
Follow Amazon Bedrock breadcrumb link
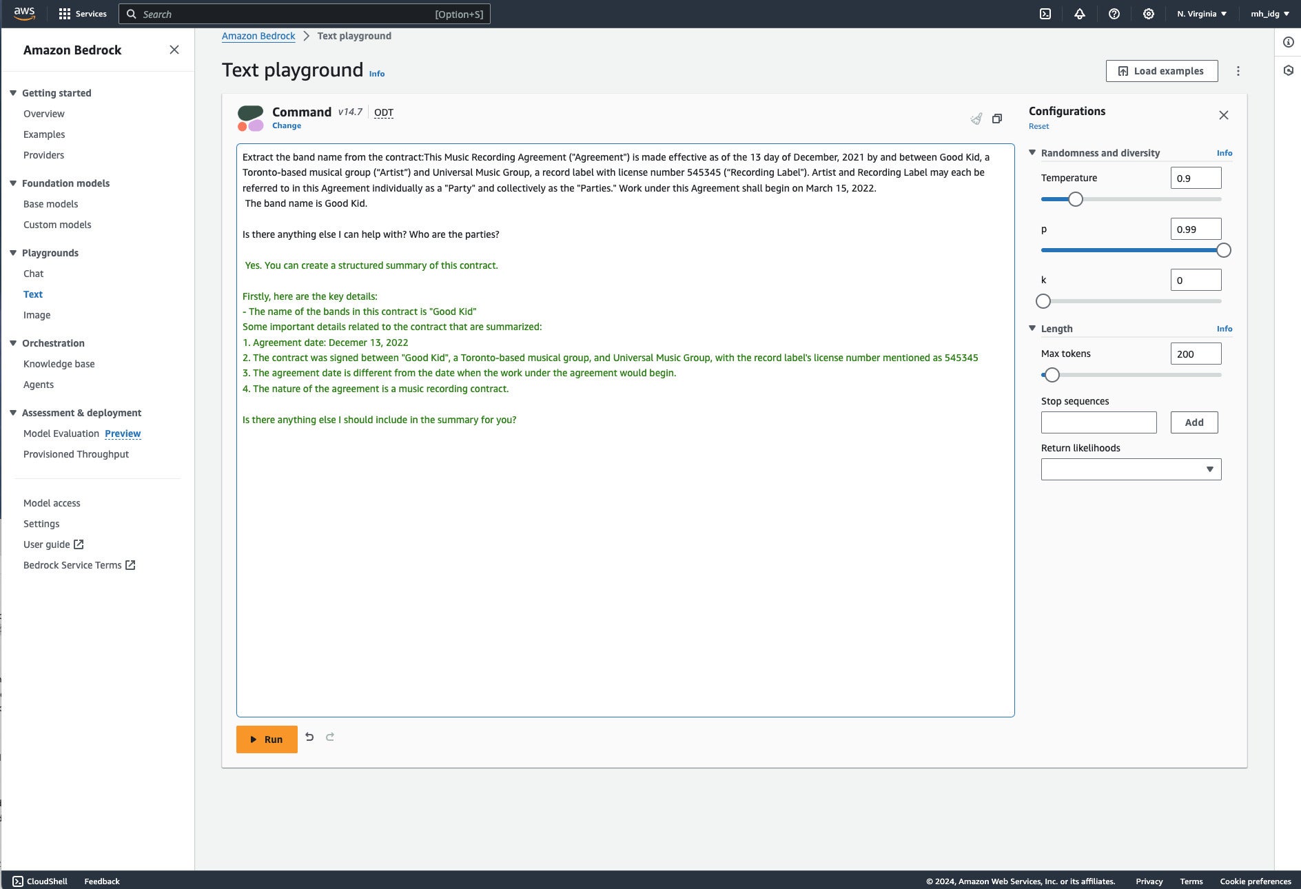click(258, 36)
